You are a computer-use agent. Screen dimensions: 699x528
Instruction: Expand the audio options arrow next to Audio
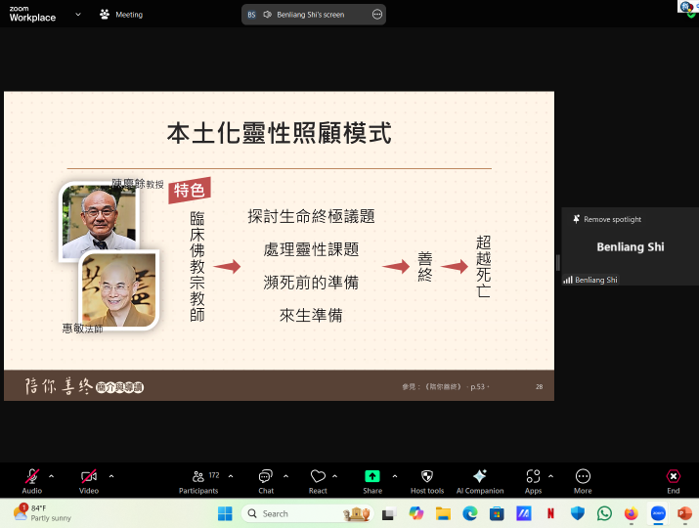coord(52,476)
